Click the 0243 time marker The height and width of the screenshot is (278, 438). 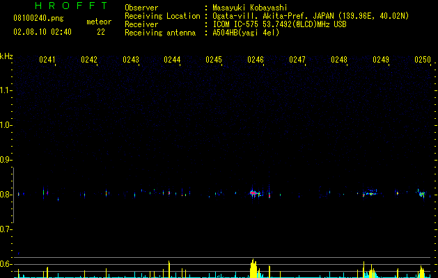pyautogui.click(x=131, y=60)
